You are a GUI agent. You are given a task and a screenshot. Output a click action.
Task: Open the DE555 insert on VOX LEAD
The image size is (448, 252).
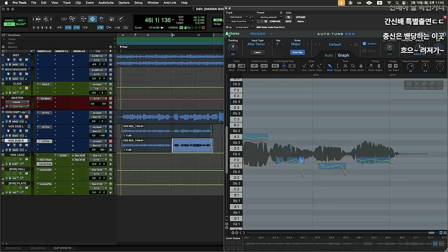pos(63,155)
